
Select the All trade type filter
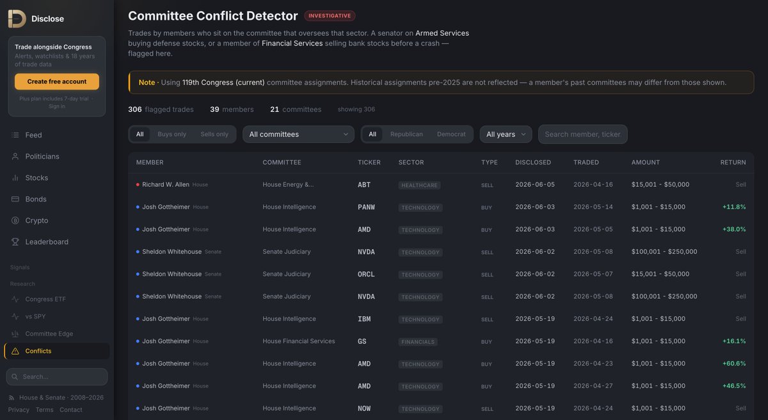tap(140, 134)
